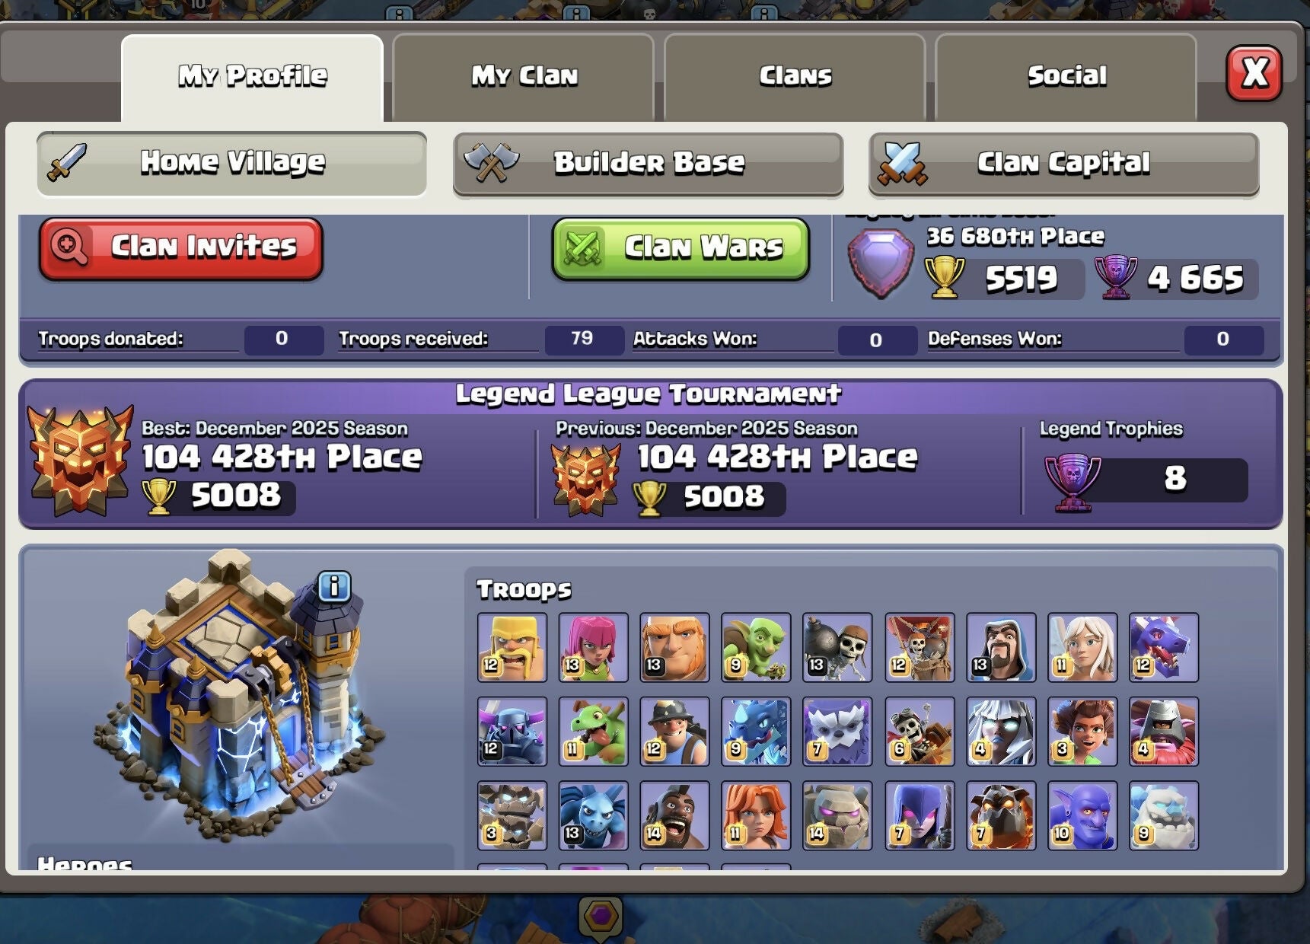Switch to the My Clan tab
Screen dimensions: 1310x944
[523, 77]
